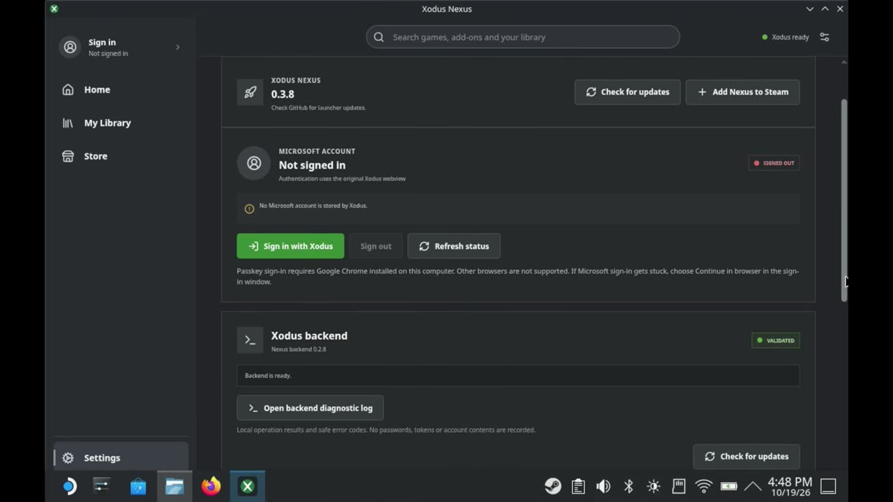893x502 pixels.
Task: Click the screen brightness tray icon
Action: (653, 486)
